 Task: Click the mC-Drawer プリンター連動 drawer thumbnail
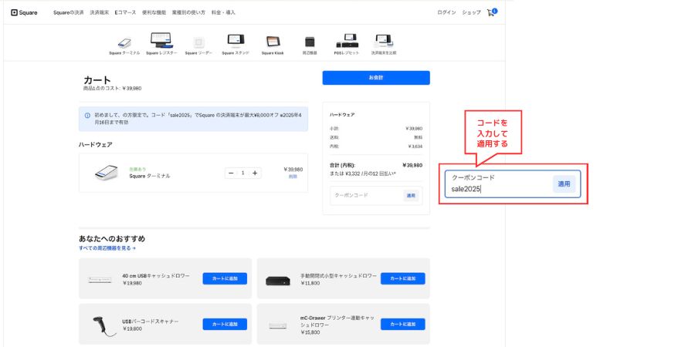pyautogui.click(x=278, y=325)
